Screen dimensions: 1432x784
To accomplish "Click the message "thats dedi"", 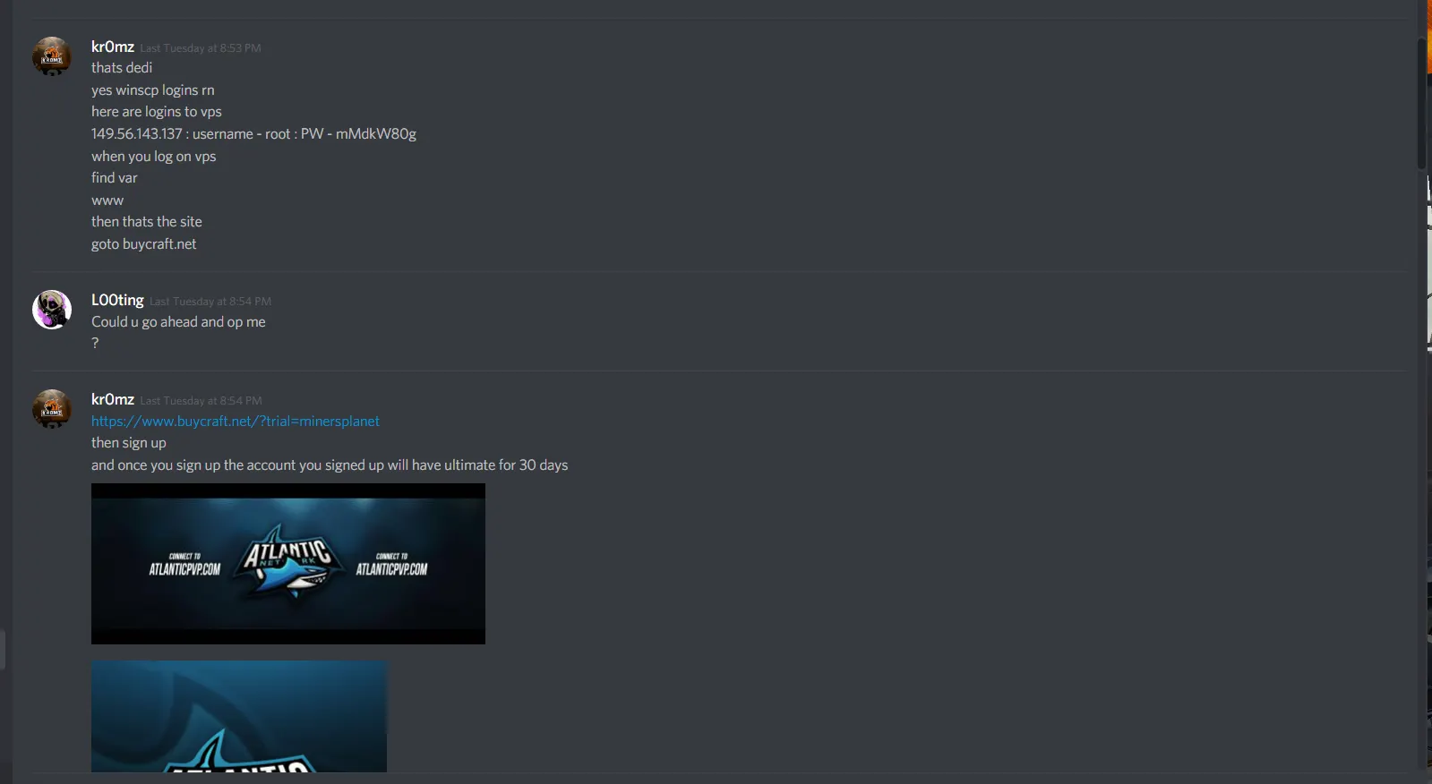I will [x=122, y=68].
